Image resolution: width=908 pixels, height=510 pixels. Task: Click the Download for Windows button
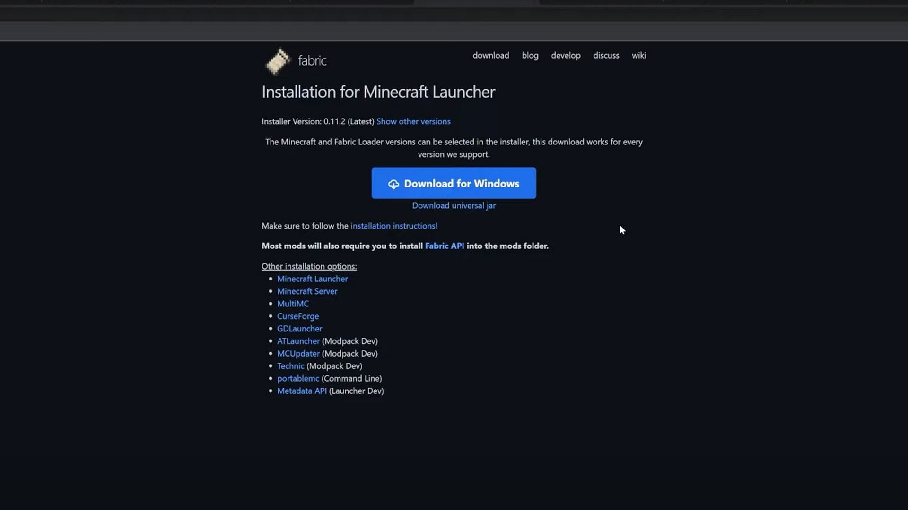click(454, 182)
